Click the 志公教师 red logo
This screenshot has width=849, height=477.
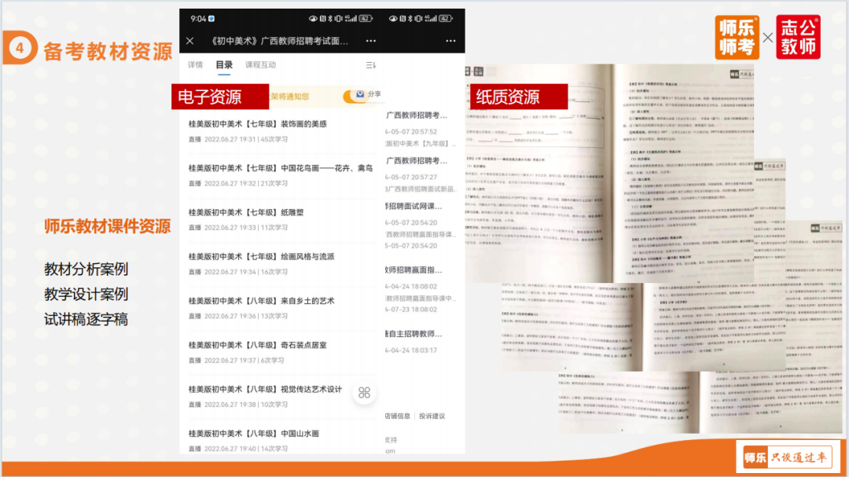(x=798, y=38)
